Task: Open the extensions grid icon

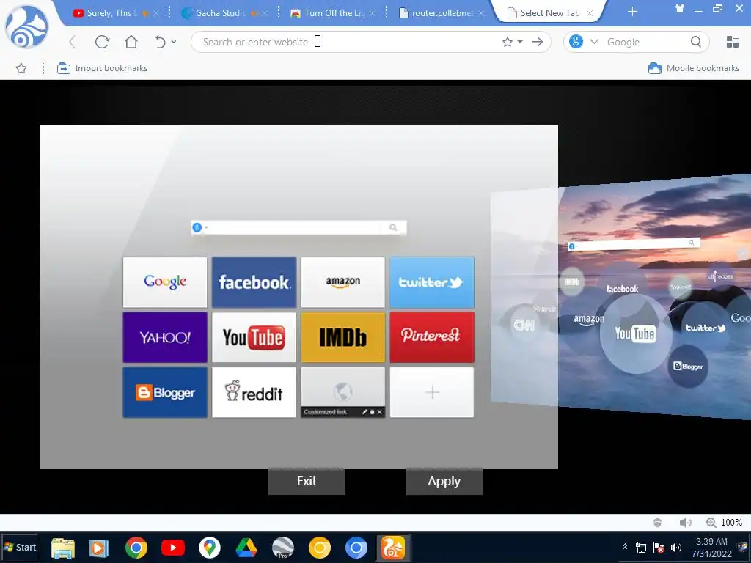Action: coord(733,42)
